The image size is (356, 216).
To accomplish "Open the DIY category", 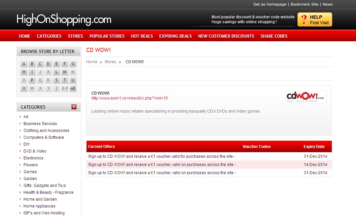I will pyautogui.click(x=26, y=144).
